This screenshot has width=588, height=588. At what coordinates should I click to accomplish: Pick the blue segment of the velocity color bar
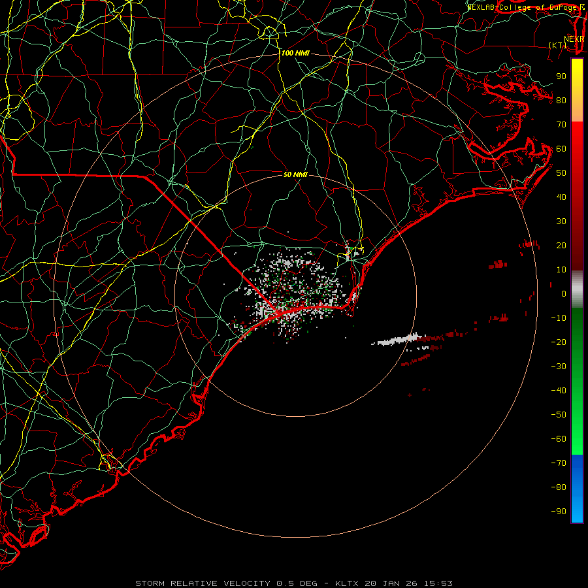click(577, 489)
